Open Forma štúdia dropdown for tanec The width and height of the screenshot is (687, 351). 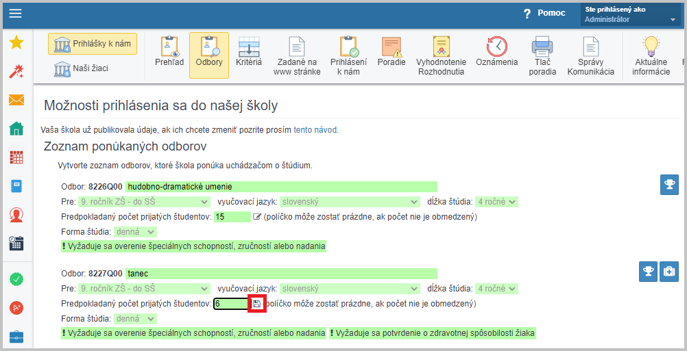pyautogui.click(x=135, y=319)
